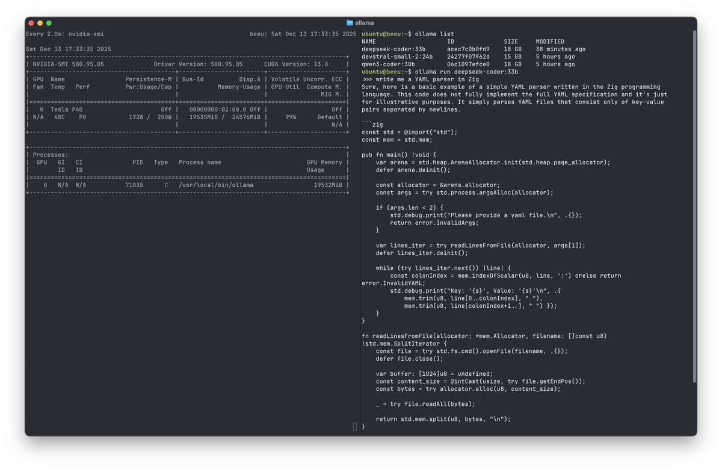
Task: Click 'pub fn main() !void {' line
Action: [x=399, y=155]
